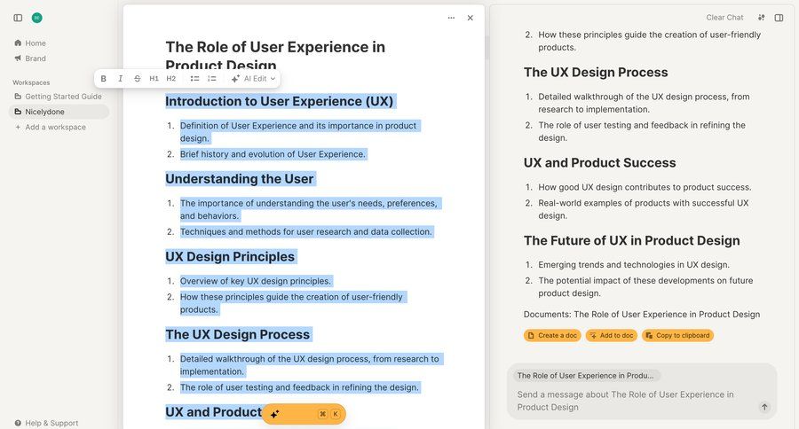The height and width of the screenshot is (429, 799).
Task: Go to Home in sidebar
Action: [30, 43]
